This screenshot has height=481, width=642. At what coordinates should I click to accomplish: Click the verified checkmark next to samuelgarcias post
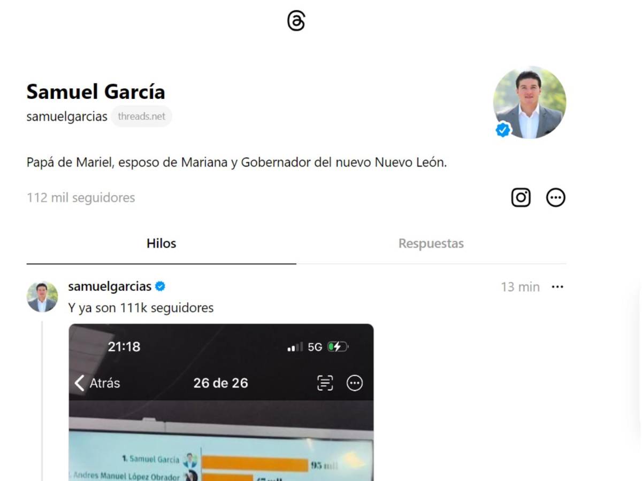tap(159, 286)
